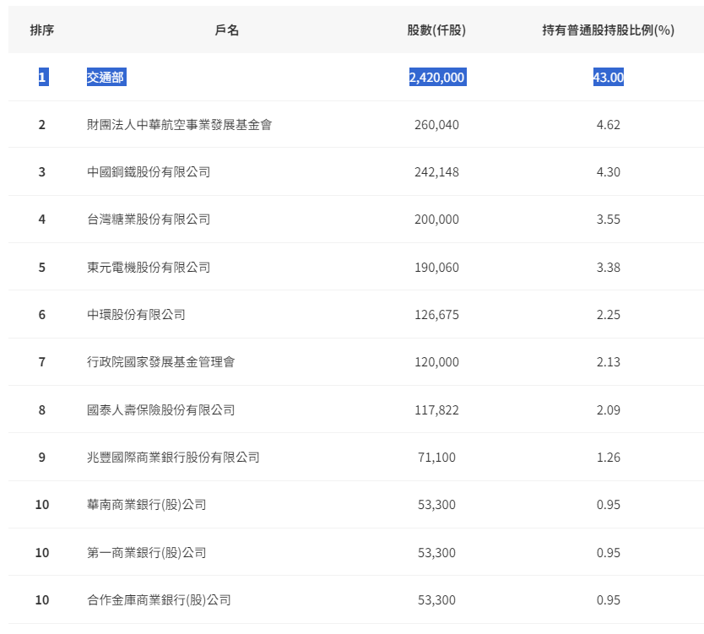The height and width of the screenshot is (634, 704).
Task: Click rank 8 beside 國泰人壽保險股份有限公司
Action: click(41, 410)
